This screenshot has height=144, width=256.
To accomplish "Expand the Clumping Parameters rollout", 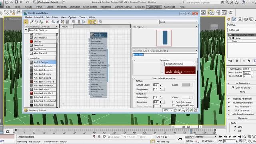I will [x=242, y=102].
